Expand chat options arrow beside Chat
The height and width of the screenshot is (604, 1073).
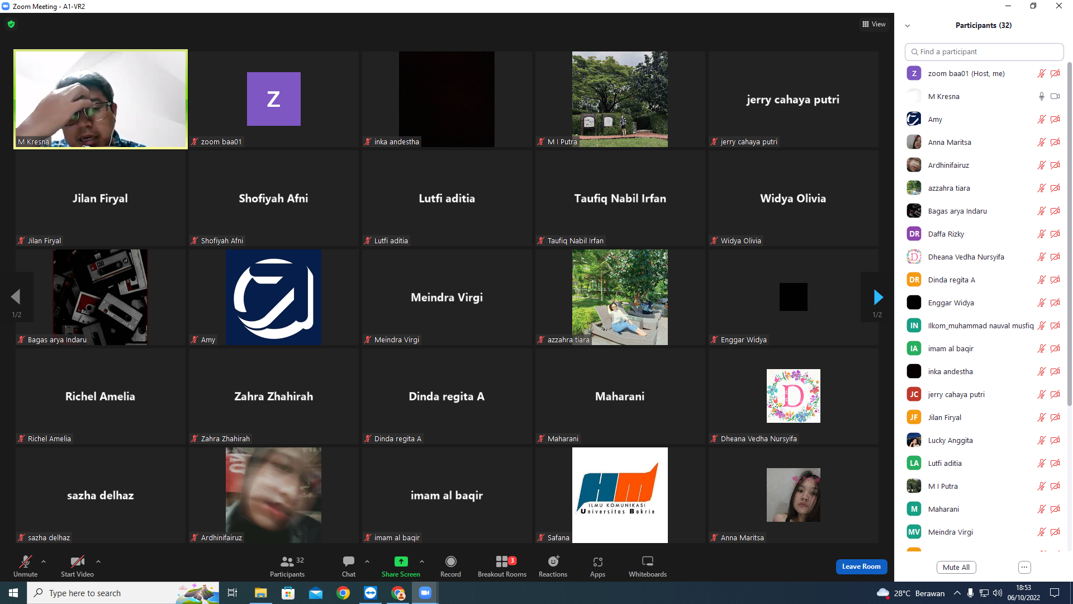[367, 561]
